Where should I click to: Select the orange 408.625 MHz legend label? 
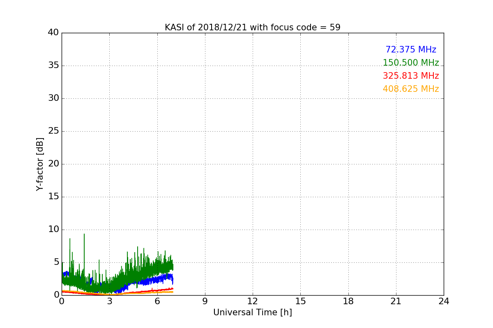(411, 89)
